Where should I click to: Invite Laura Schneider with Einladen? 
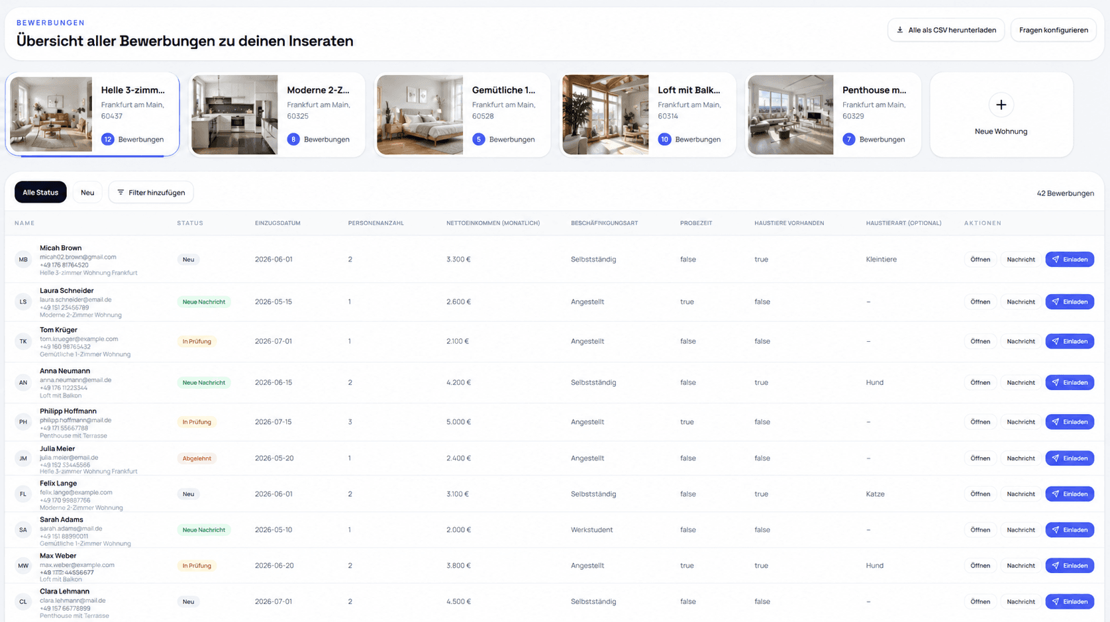point(1070,302)
